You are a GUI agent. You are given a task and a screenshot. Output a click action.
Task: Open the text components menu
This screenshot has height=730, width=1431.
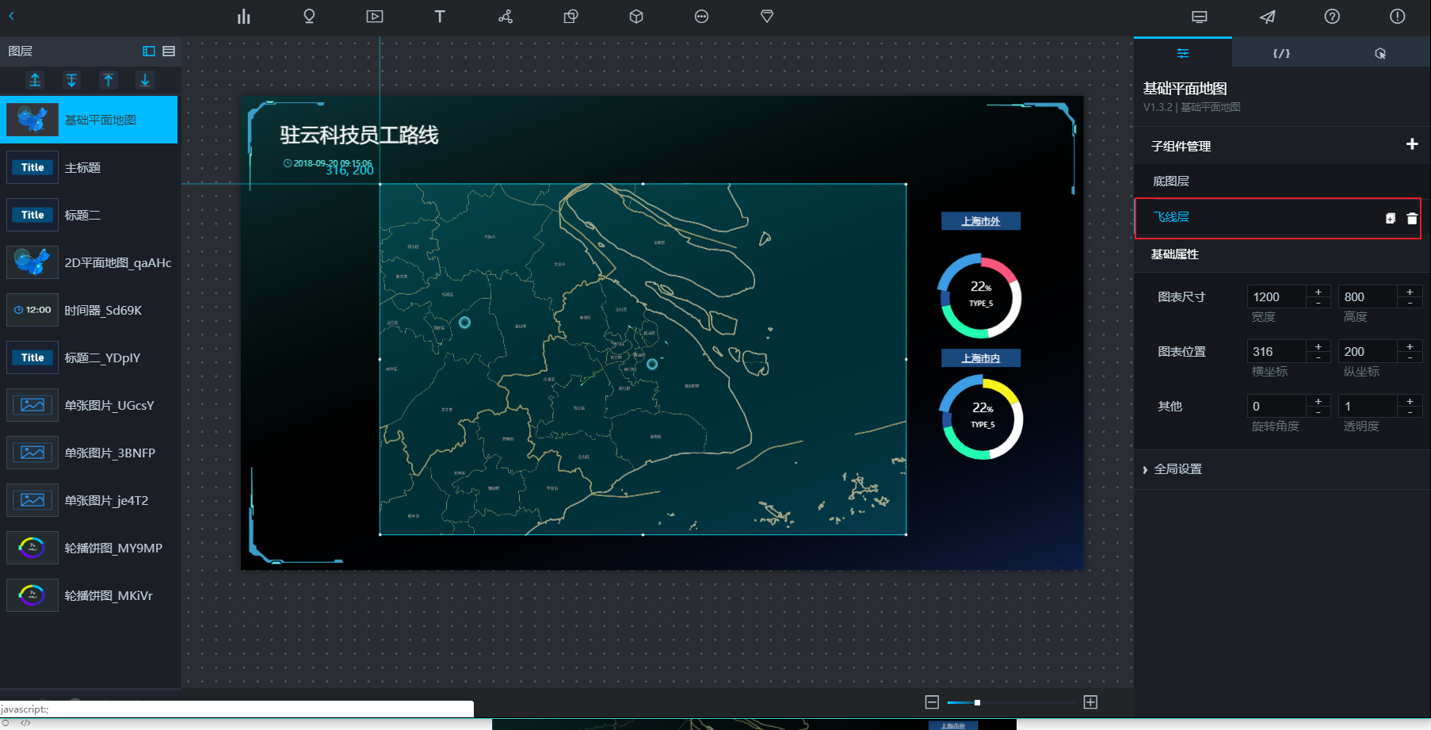point(440,17)
